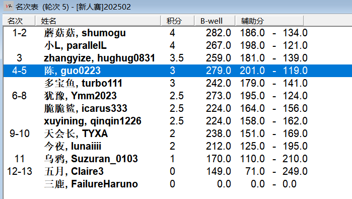Select the row for zhangyize, hughug0831
The height and width of the screenshot is (199, 352).
click(x=178, y=58)
